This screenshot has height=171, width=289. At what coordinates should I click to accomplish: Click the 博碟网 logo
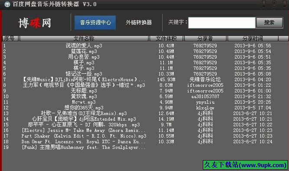[35, 23]
